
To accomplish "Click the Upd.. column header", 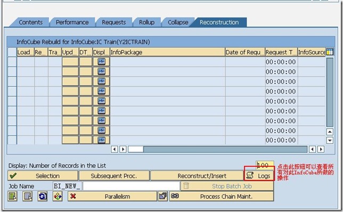I will pyautogui.click(x=70, y=52).
